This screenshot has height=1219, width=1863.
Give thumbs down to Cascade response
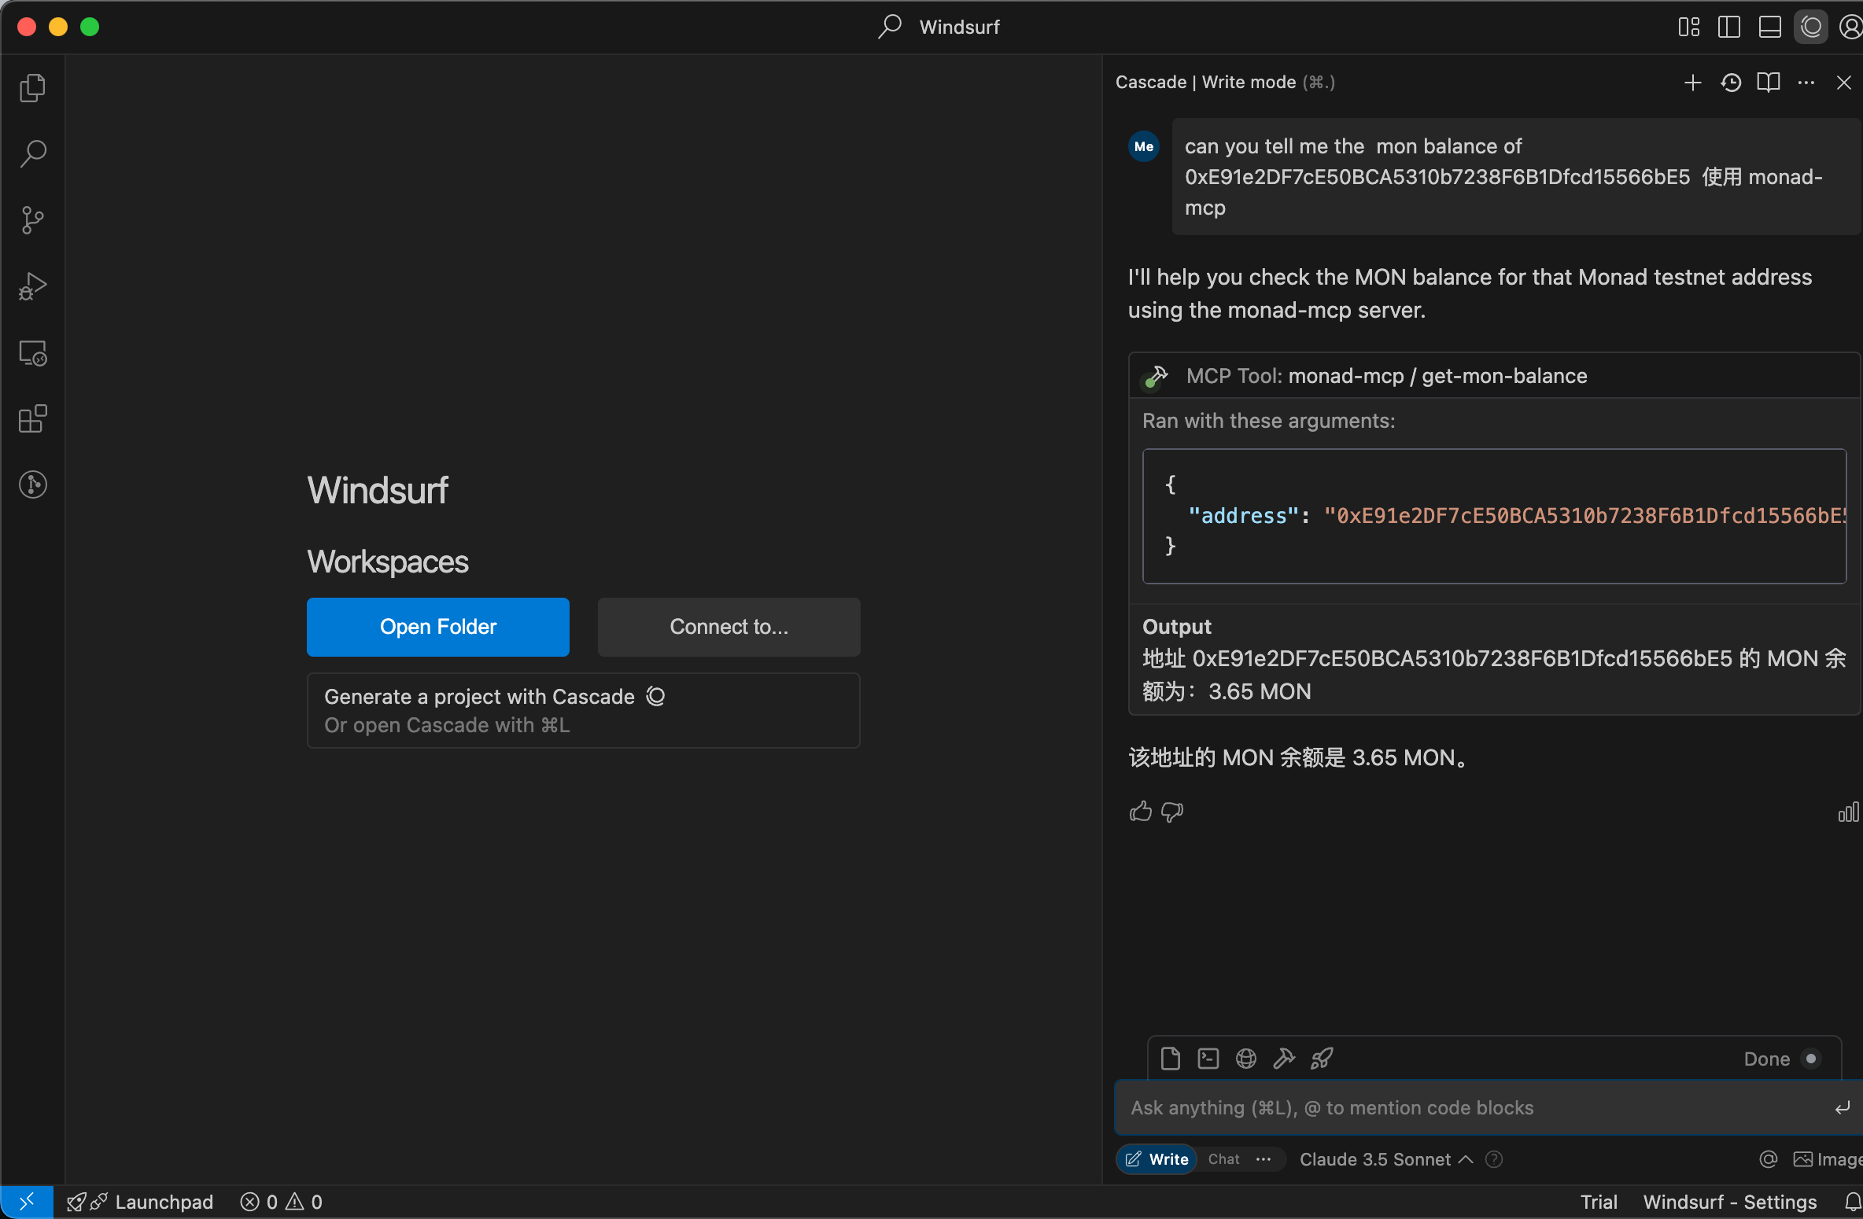click(1172, 812)
